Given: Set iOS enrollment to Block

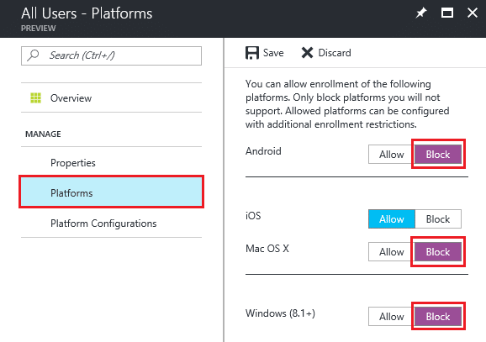Looking at the screenshot, I should coord(437,219).
